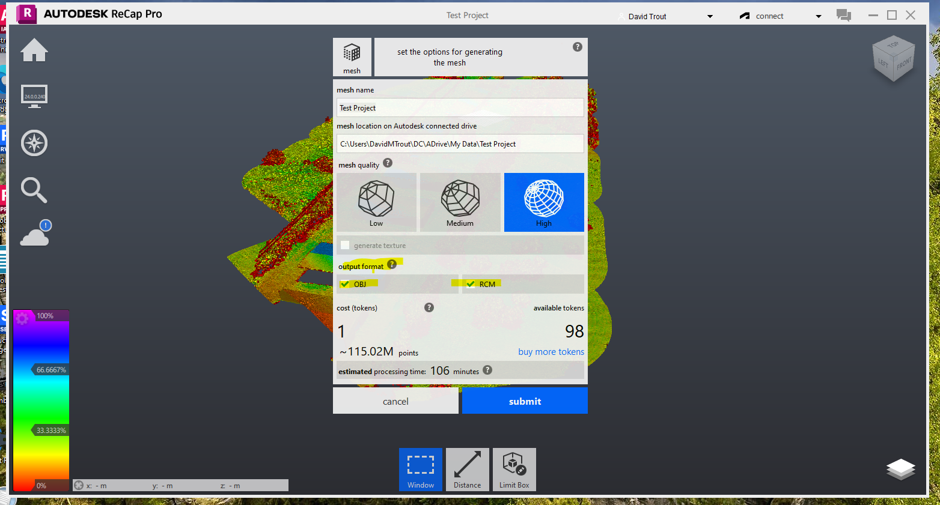This screenshot has height=505, width=940.
Task: Click inside the mesh name input field
Action: tap(460, 107)
